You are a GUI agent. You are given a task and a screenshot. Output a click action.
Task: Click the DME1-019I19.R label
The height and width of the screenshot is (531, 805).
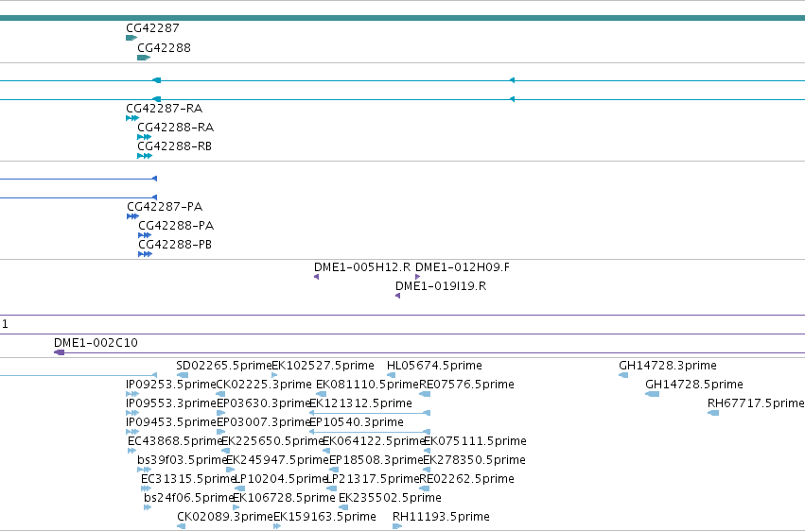tap(441, 286)
